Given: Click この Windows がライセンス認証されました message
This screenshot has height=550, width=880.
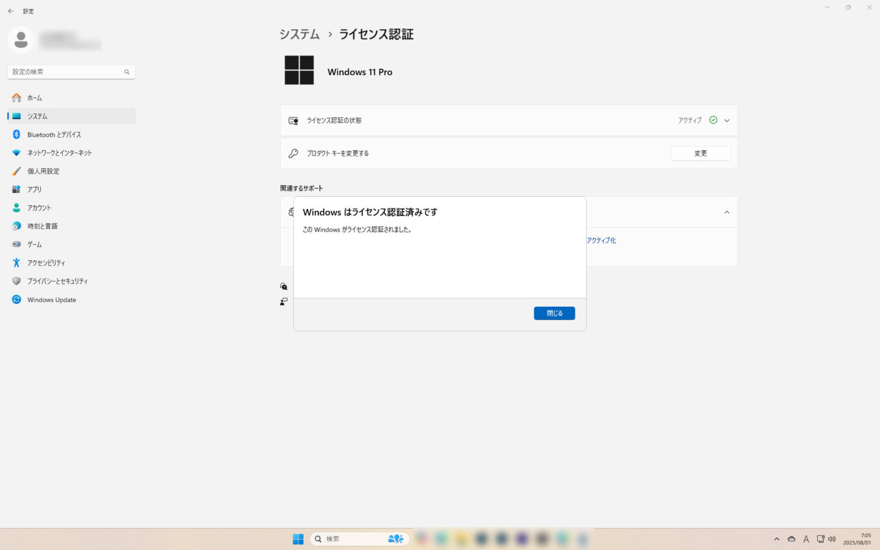Looking at the screenshot, I should point(358,230).
